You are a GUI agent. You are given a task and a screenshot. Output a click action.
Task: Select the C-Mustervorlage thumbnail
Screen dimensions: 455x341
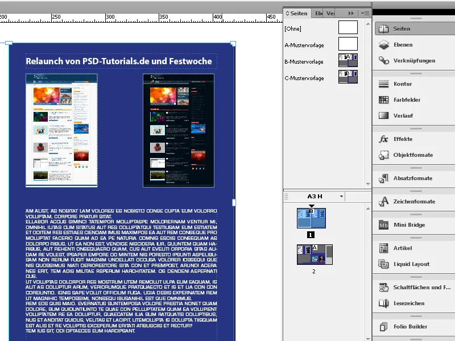click(x=348, y=77)
